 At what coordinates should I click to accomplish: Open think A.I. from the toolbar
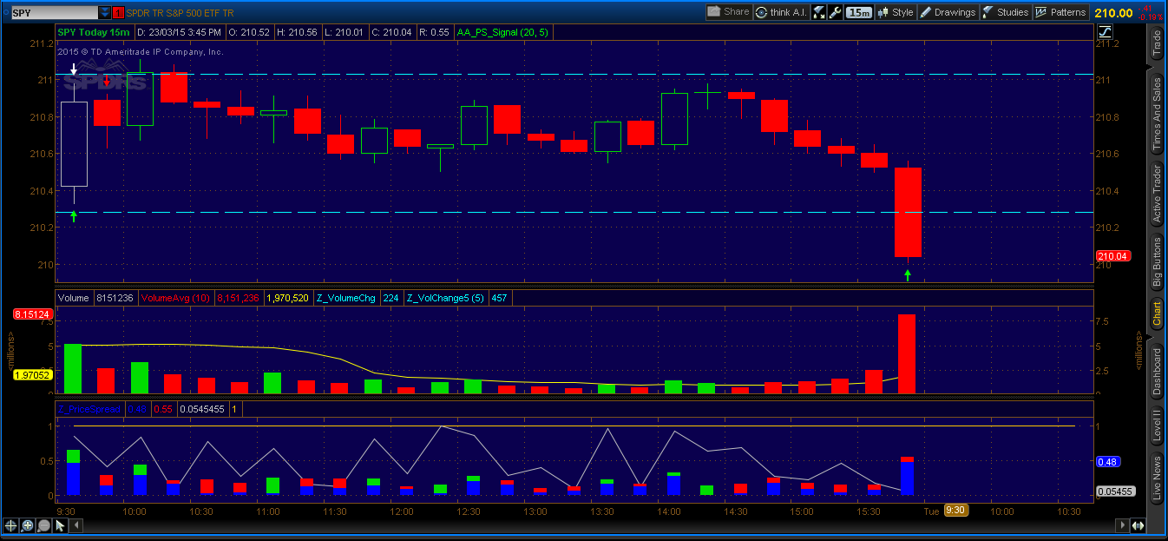click(x=780, y=12)
